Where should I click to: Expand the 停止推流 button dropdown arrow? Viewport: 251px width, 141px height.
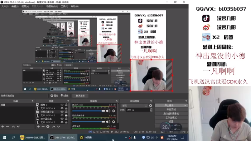click(185, 106)
